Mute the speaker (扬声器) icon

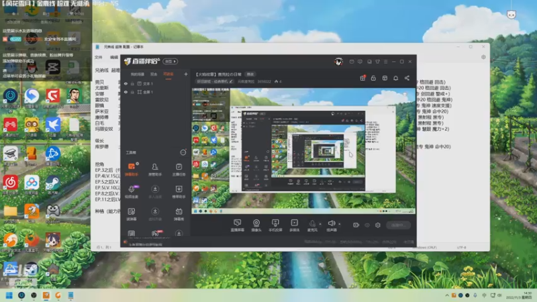[x=331, y=223]
